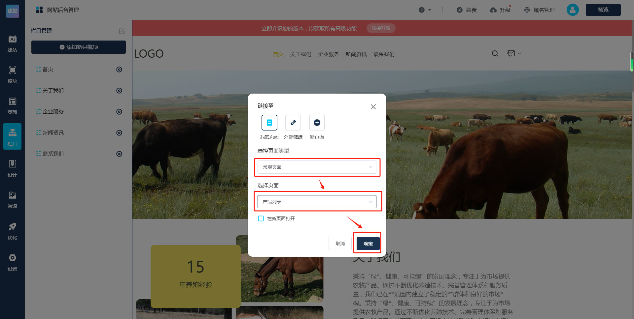Screen dimensions: 634x319
Task: Click the search magnifier on site header
Action: (495, 53)
